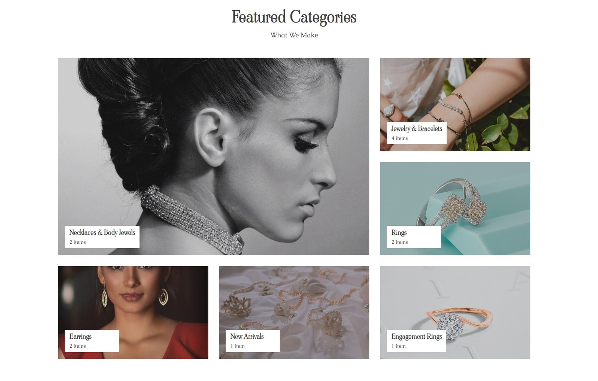The width and height of the screenshot is (598, 381).
Task: Open the New Arrivals category label
Action: tap(247, 336)
